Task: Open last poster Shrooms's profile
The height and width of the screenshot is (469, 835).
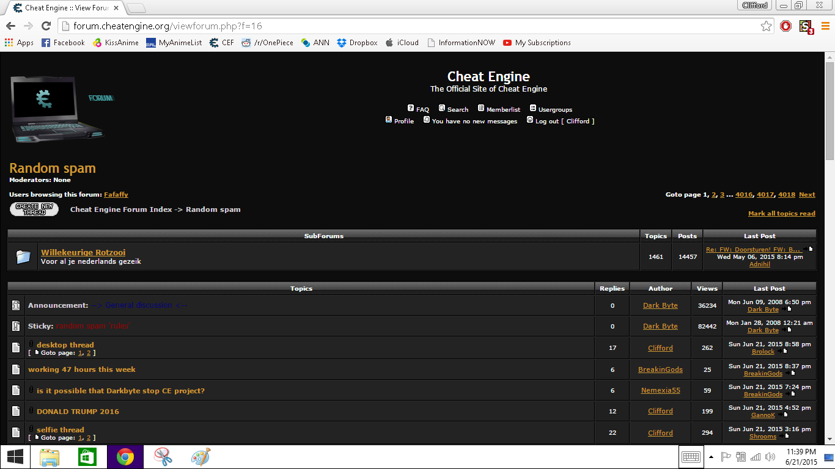Action: pos(763,437)
